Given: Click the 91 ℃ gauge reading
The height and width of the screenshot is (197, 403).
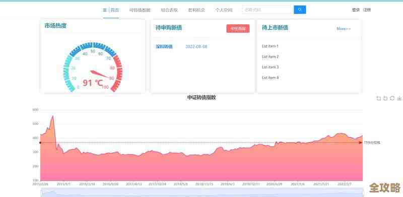Looking at the screenshot, I should [x=93, y=83].
